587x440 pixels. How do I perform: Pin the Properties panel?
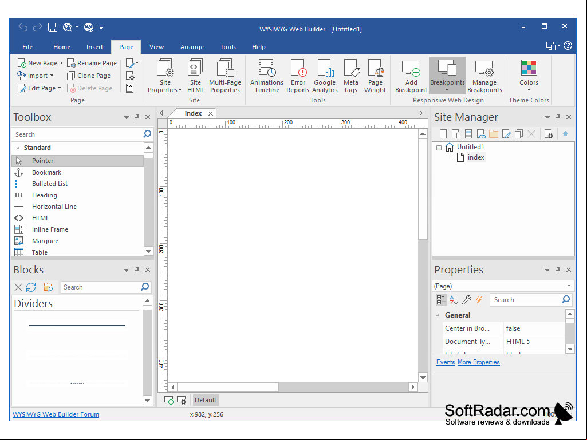pos(558,269)
